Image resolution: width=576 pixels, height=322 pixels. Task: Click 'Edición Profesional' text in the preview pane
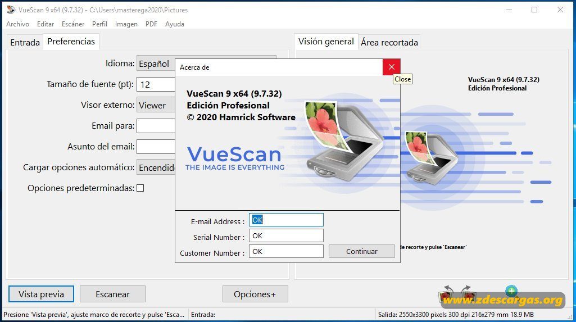497,88
